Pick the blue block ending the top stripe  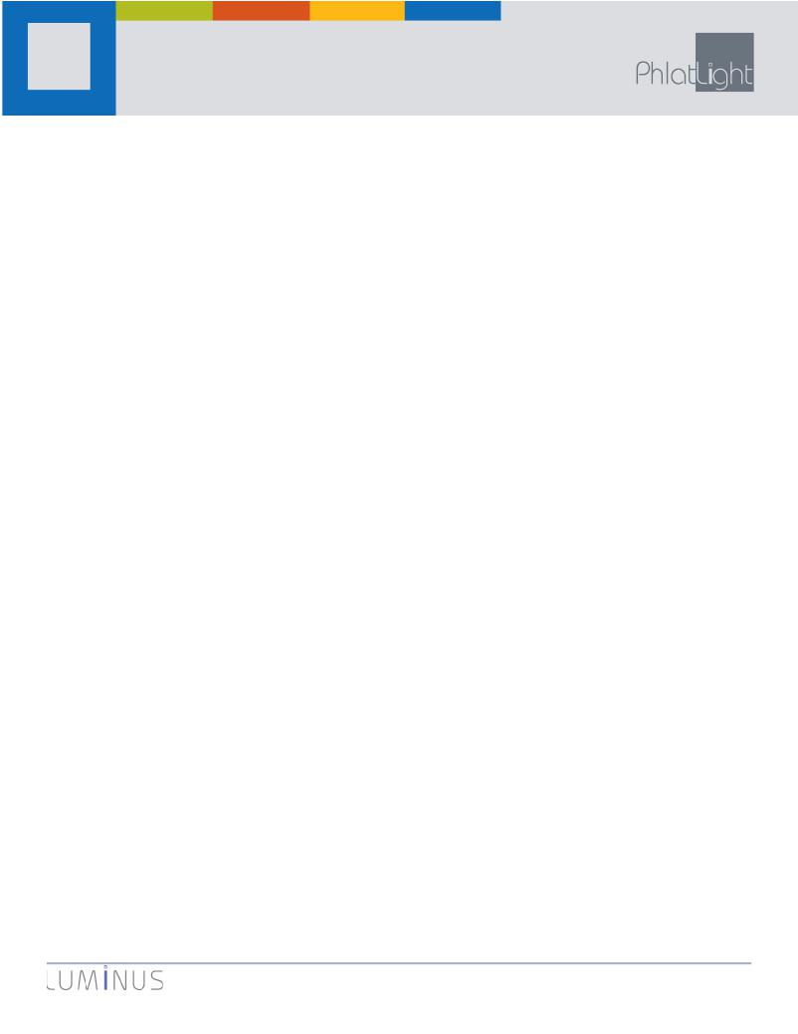(453, 11)
